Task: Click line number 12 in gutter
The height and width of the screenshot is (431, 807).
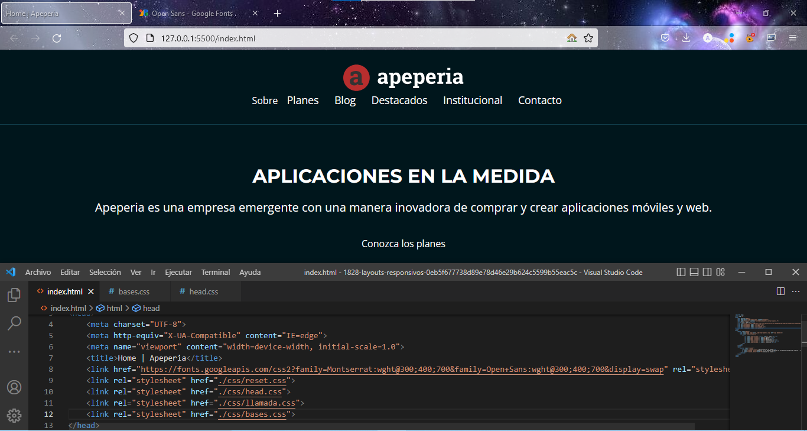Action: [x=48, y=414]
